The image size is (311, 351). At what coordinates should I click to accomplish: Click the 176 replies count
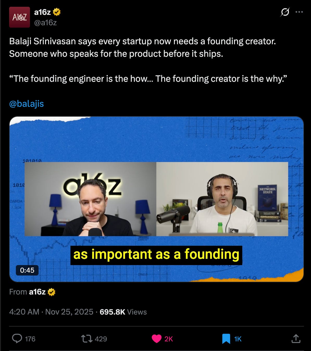coord(30,339)
